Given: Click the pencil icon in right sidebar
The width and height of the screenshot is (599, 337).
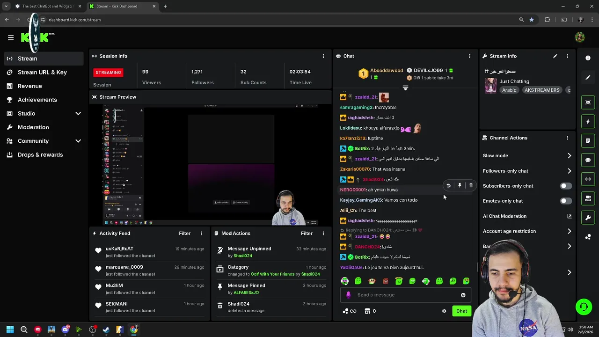Looking at the screenshot, I should pos(588,78).
